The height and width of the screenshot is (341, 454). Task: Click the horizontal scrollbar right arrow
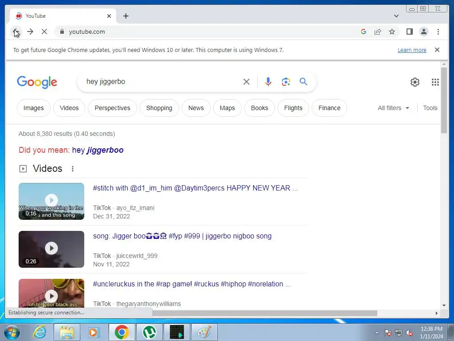[437, 313]
